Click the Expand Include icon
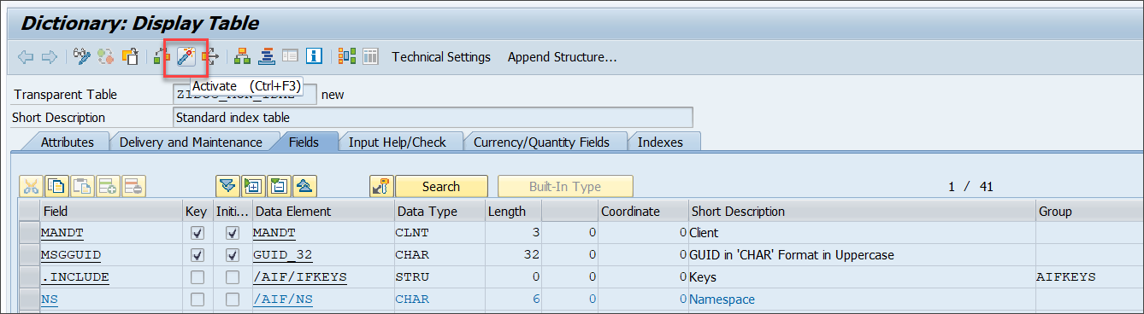This screenshot has height=314, width=1144. click(252, 186)
